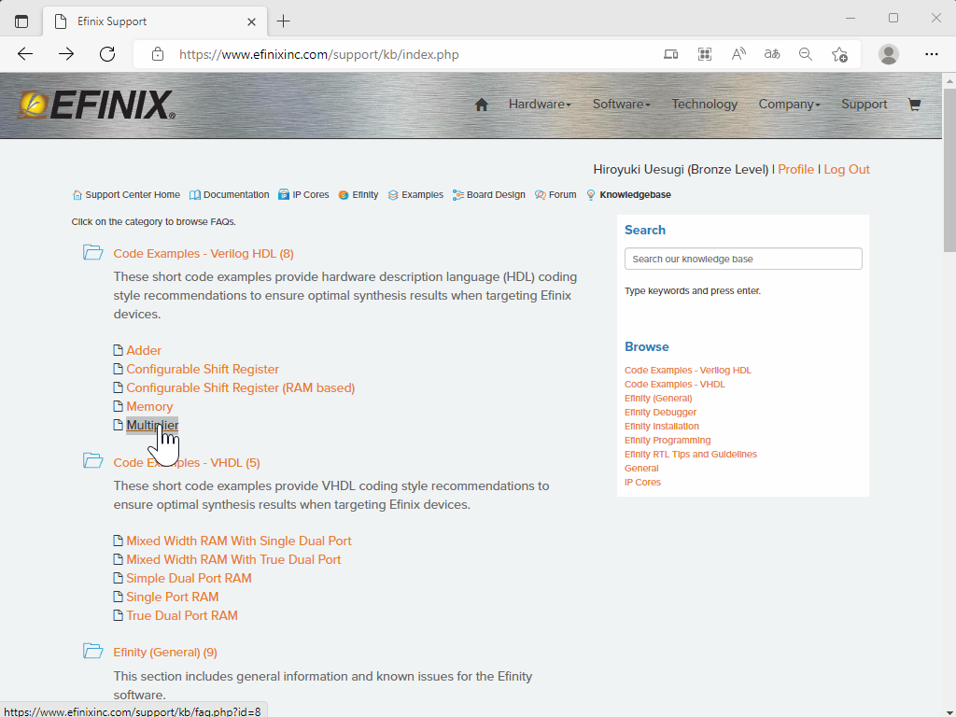Image resolution: width=956 pixels, height=717 pixels.
Task: Open Configurable Shift Register (RAM based) article
Action: pos(240,387)
